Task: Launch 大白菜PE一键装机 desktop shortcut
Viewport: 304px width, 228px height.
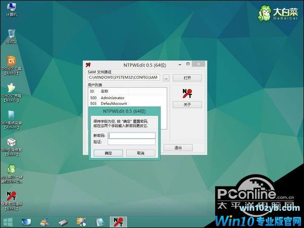Action: coord(12,174)
